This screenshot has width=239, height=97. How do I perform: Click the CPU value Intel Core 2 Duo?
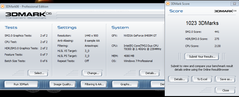point(142,47)
